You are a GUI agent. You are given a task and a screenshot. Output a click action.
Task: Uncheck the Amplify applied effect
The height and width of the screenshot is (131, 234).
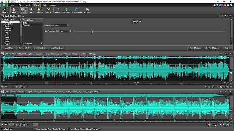24,25
